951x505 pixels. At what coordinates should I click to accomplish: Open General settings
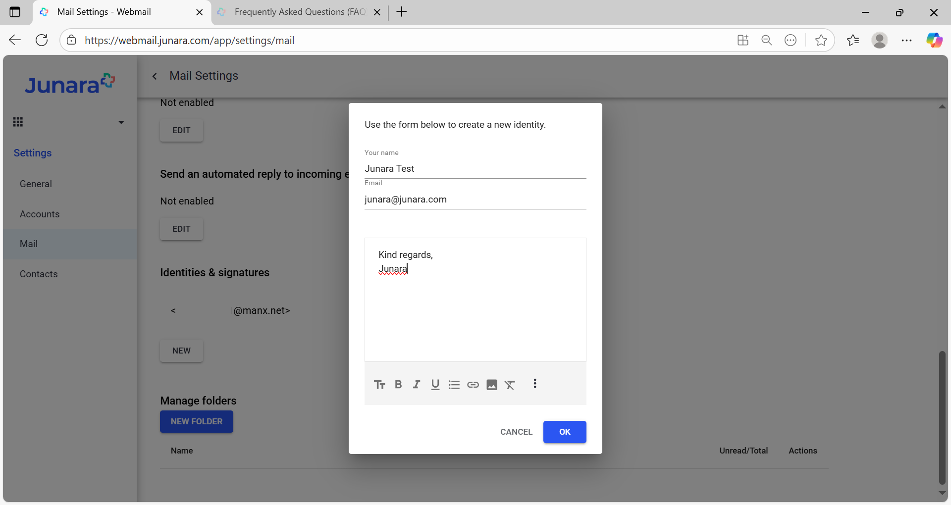36,184
